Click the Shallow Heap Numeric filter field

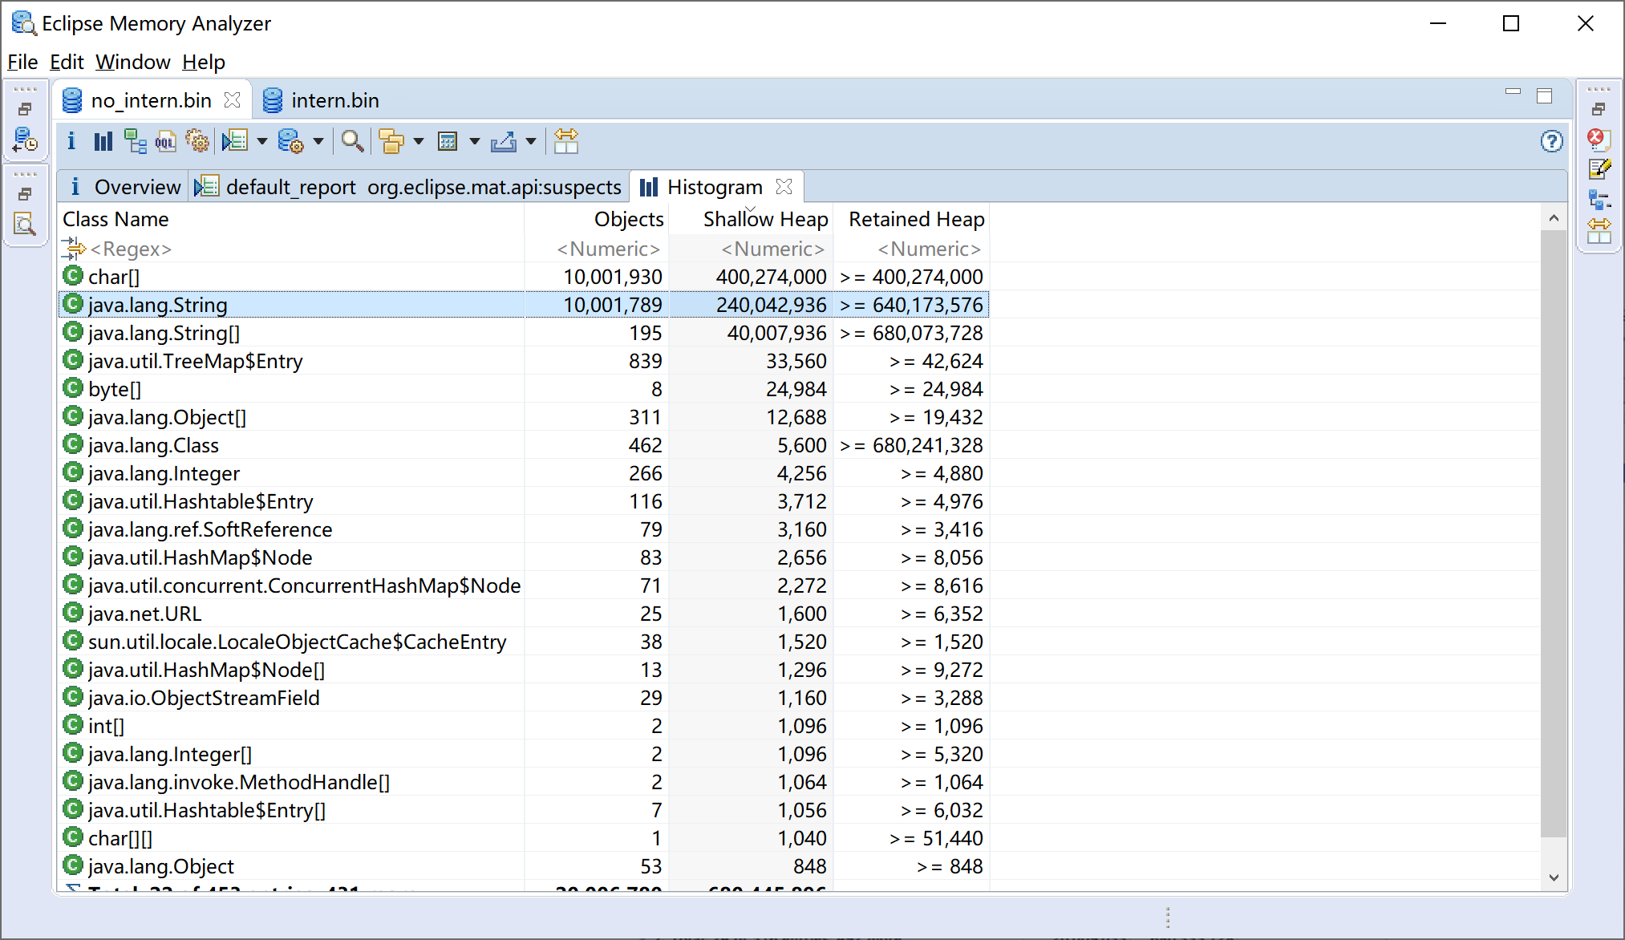751,249
